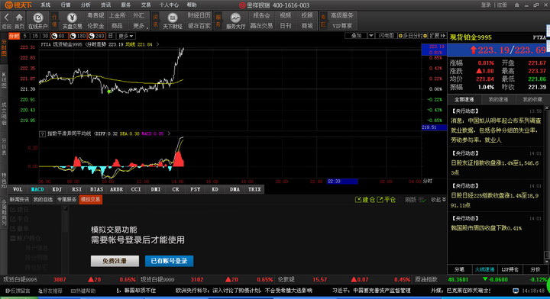Open the VIP尊享 button
This screenshot has height=299, width=550.
[x=342, y=26]
